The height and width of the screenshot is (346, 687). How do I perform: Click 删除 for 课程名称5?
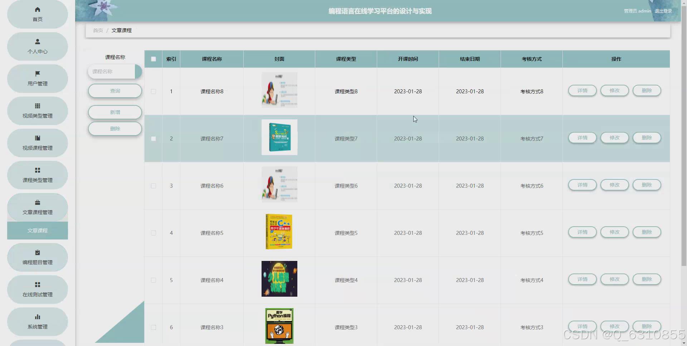[647, 232]
